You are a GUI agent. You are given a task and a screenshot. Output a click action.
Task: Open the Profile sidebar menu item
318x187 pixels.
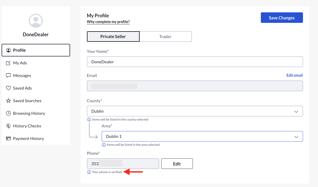pyautogui.click(x=36, y=50)
